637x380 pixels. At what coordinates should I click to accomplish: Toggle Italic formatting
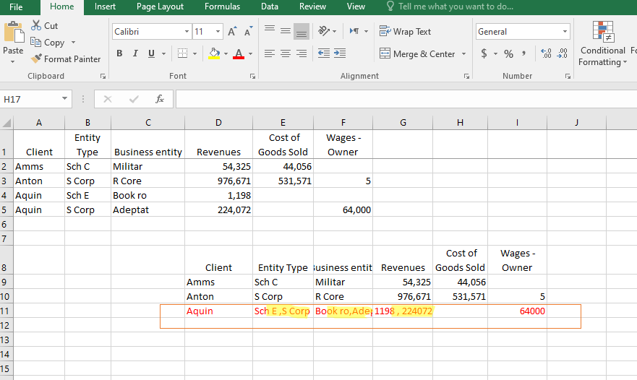point(135,53)
